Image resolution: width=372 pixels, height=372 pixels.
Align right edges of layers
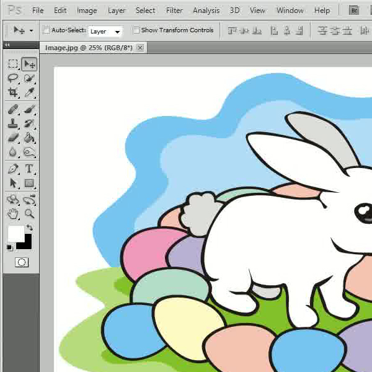pos(299,30)
